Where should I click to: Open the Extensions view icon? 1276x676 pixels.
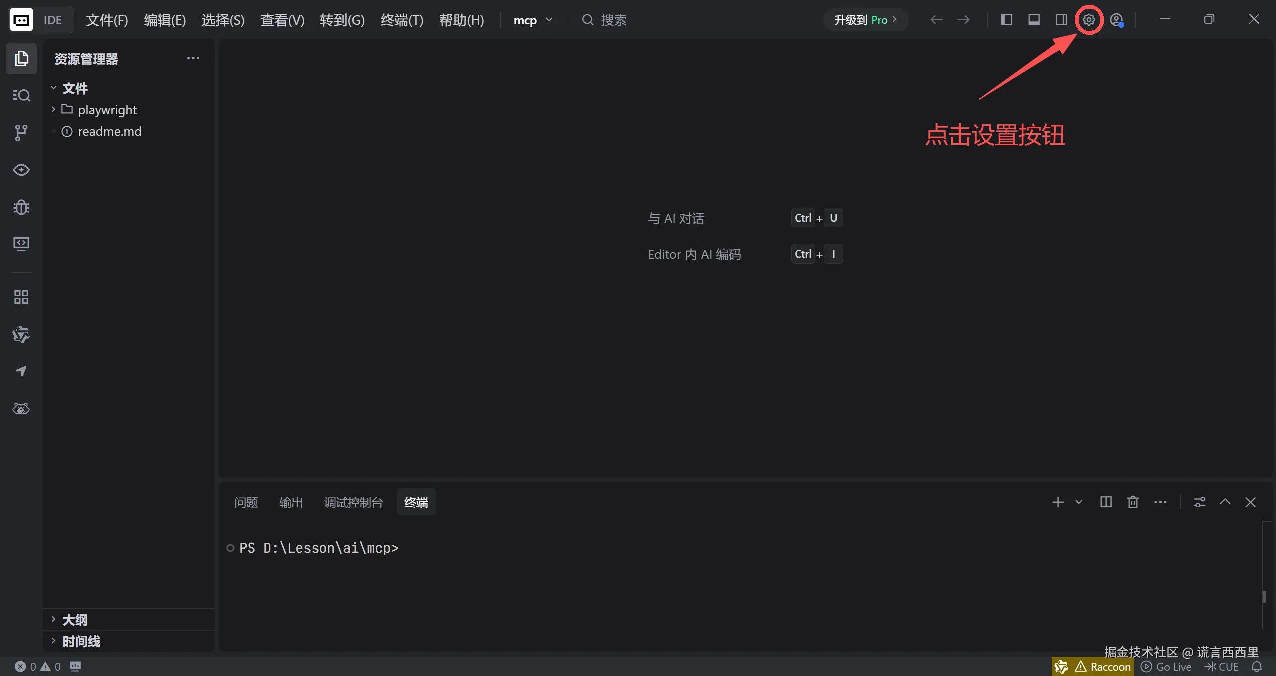(21, 297)
